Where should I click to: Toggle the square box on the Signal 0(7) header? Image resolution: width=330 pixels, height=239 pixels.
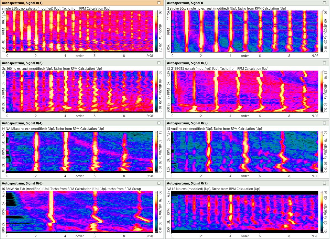tap(324, 183)
